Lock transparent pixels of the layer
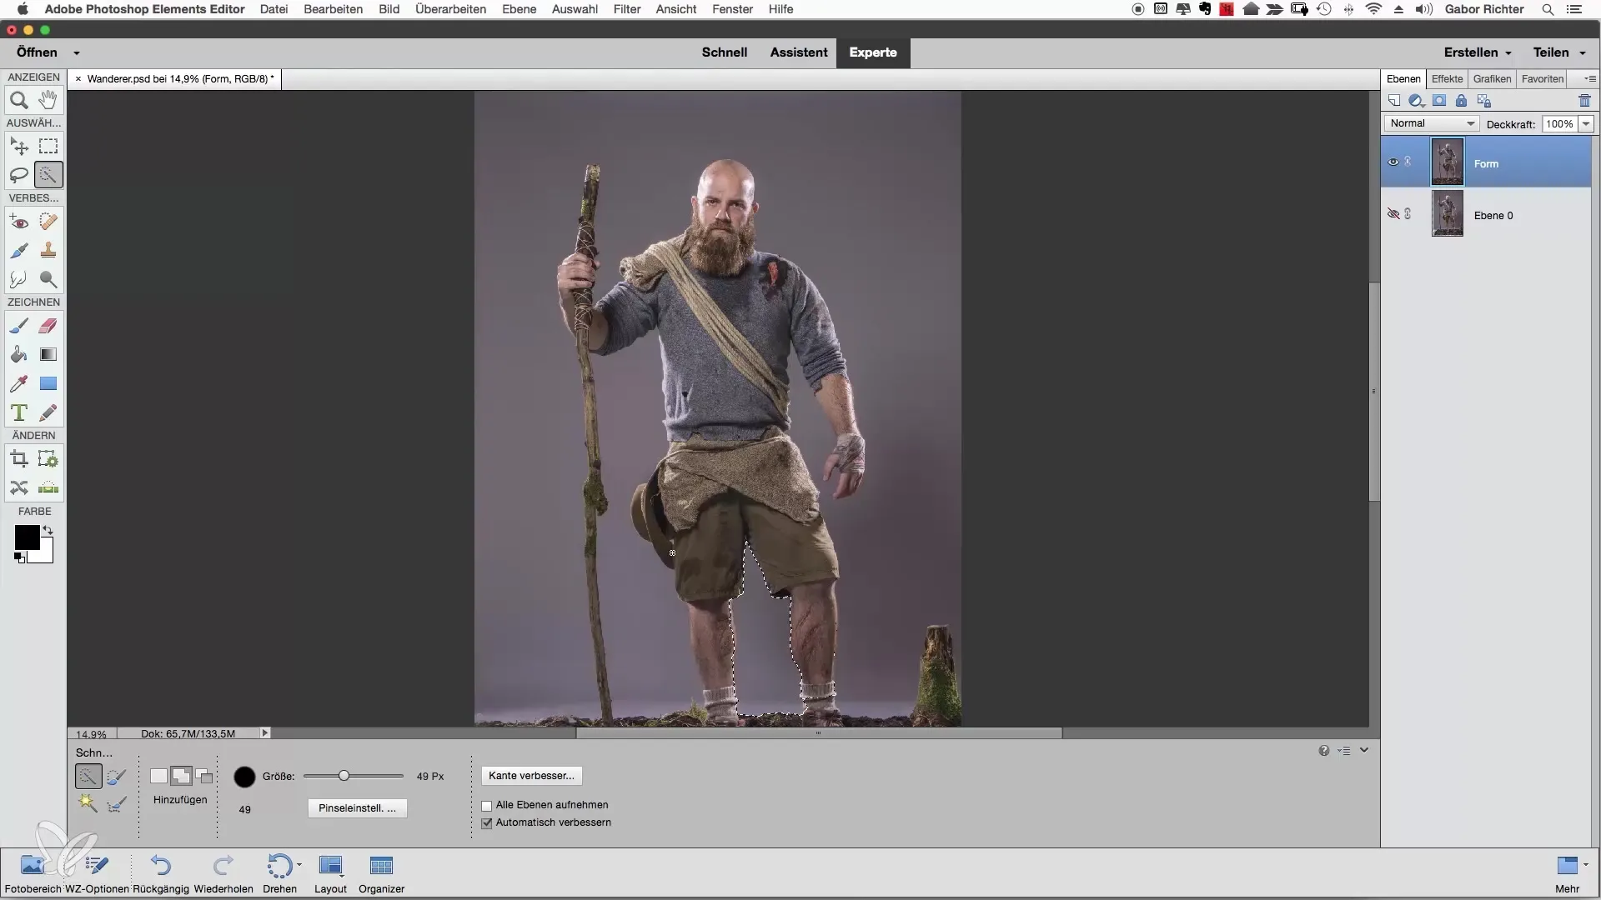1601x900 pixels. pyautogui.click(x=1483, y=101)
